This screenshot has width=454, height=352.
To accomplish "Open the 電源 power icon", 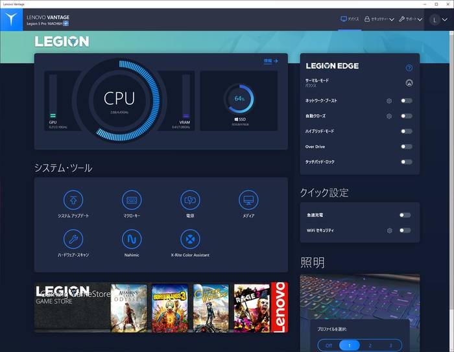I will tap(190, 200).
